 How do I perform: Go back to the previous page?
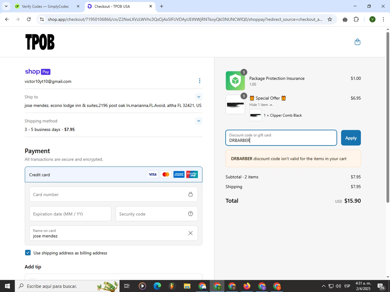7,19
